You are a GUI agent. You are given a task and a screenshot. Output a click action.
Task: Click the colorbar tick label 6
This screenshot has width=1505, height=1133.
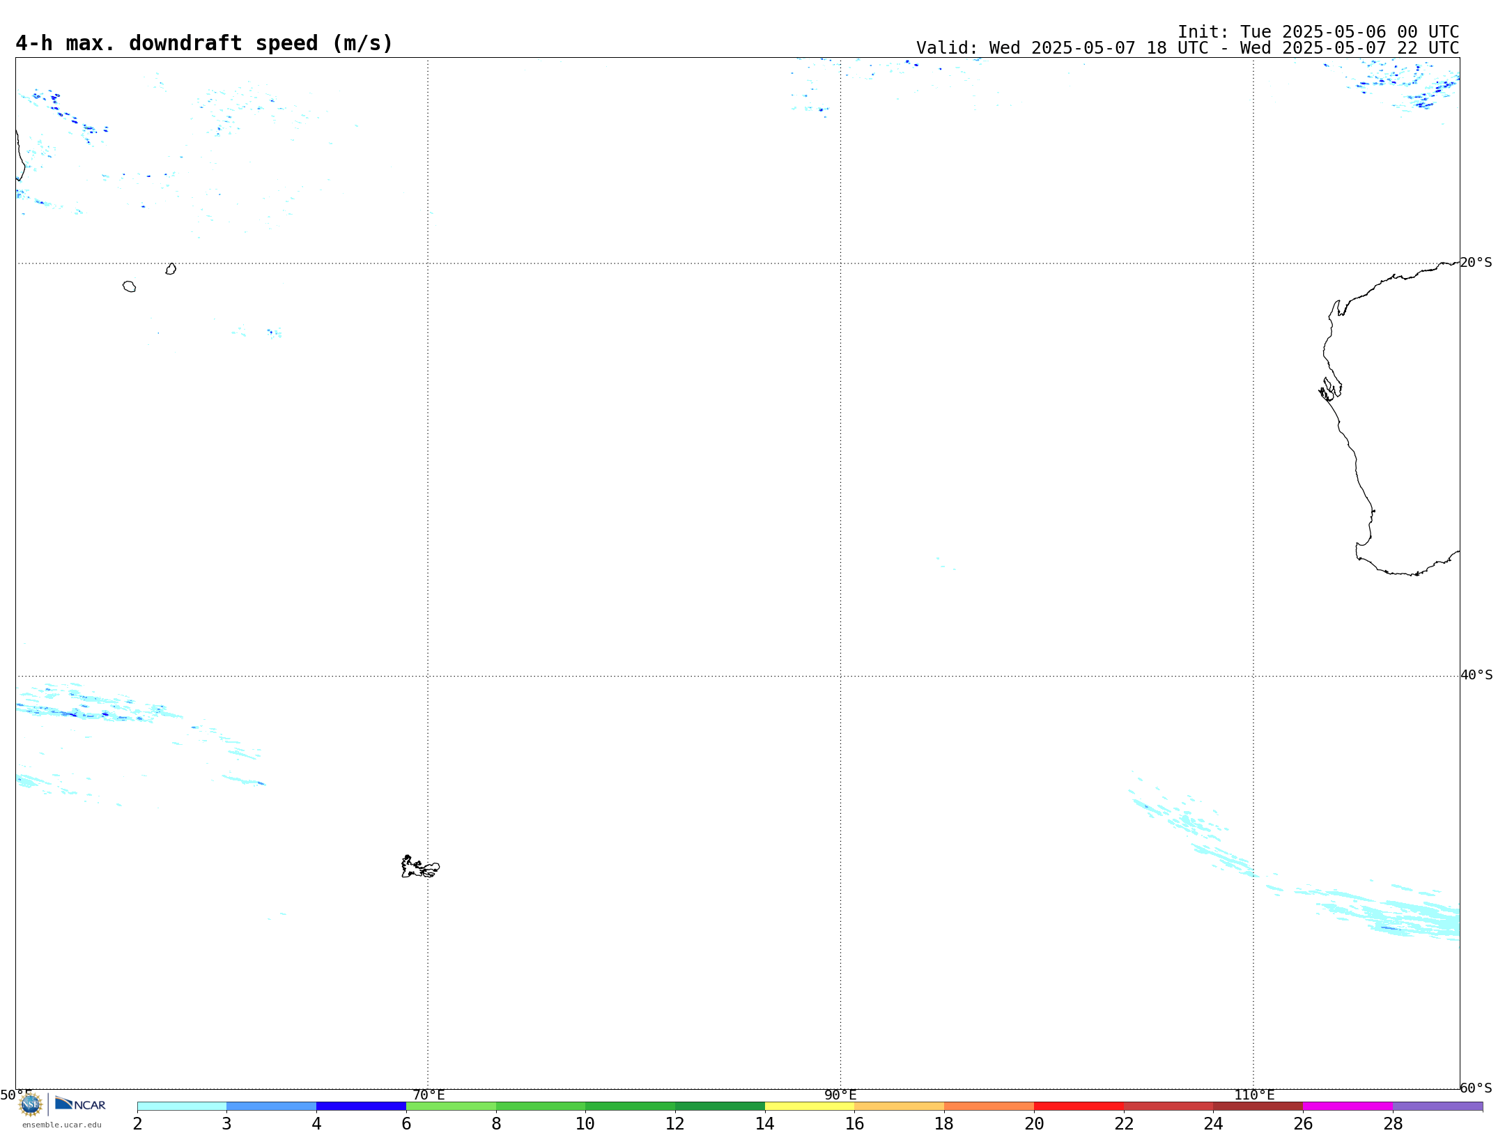pyautogui.click(x=406, y=1124)
